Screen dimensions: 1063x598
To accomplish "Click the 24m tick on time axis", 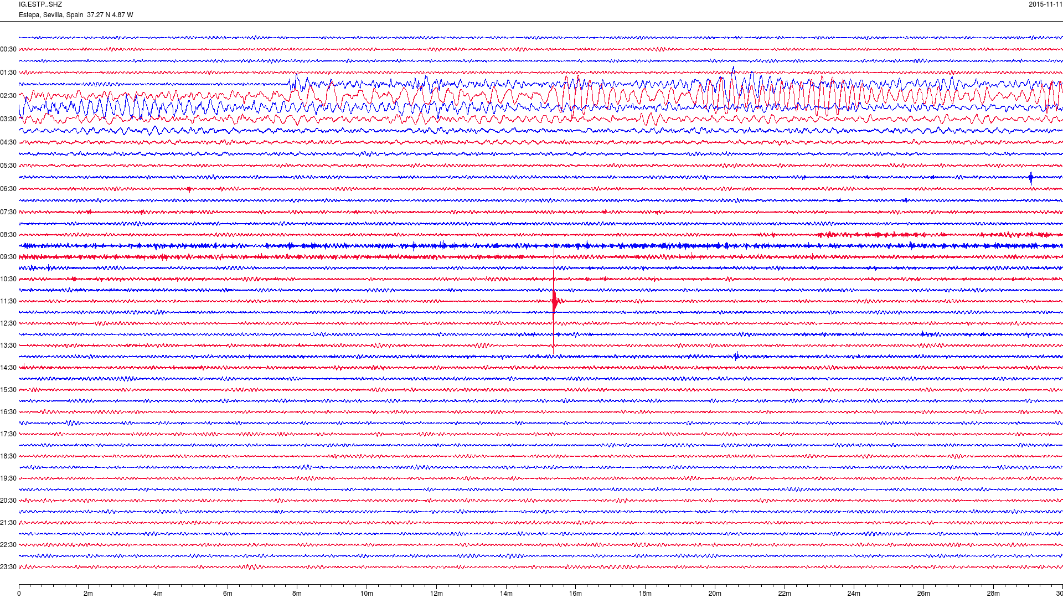I will coord(854,594).
